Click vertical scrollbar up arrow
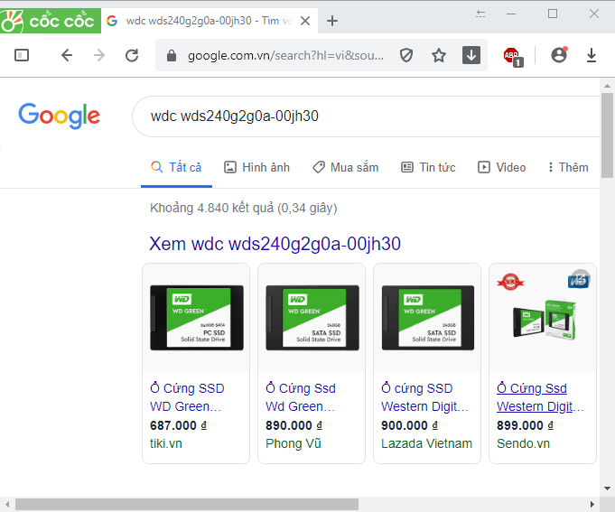 point(607,86)
